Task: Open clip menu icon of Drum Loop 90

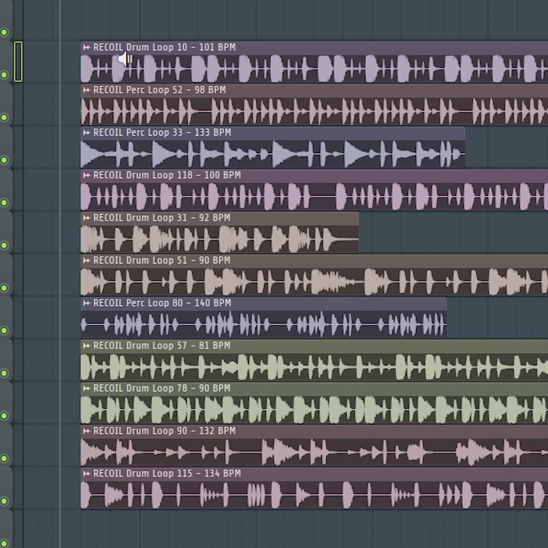Action: click(x=87, y=431)
